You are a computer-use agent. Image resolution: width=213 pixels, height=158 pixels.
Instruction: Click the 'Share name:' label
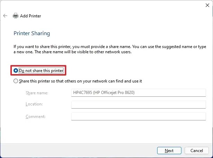pos(37,93)
